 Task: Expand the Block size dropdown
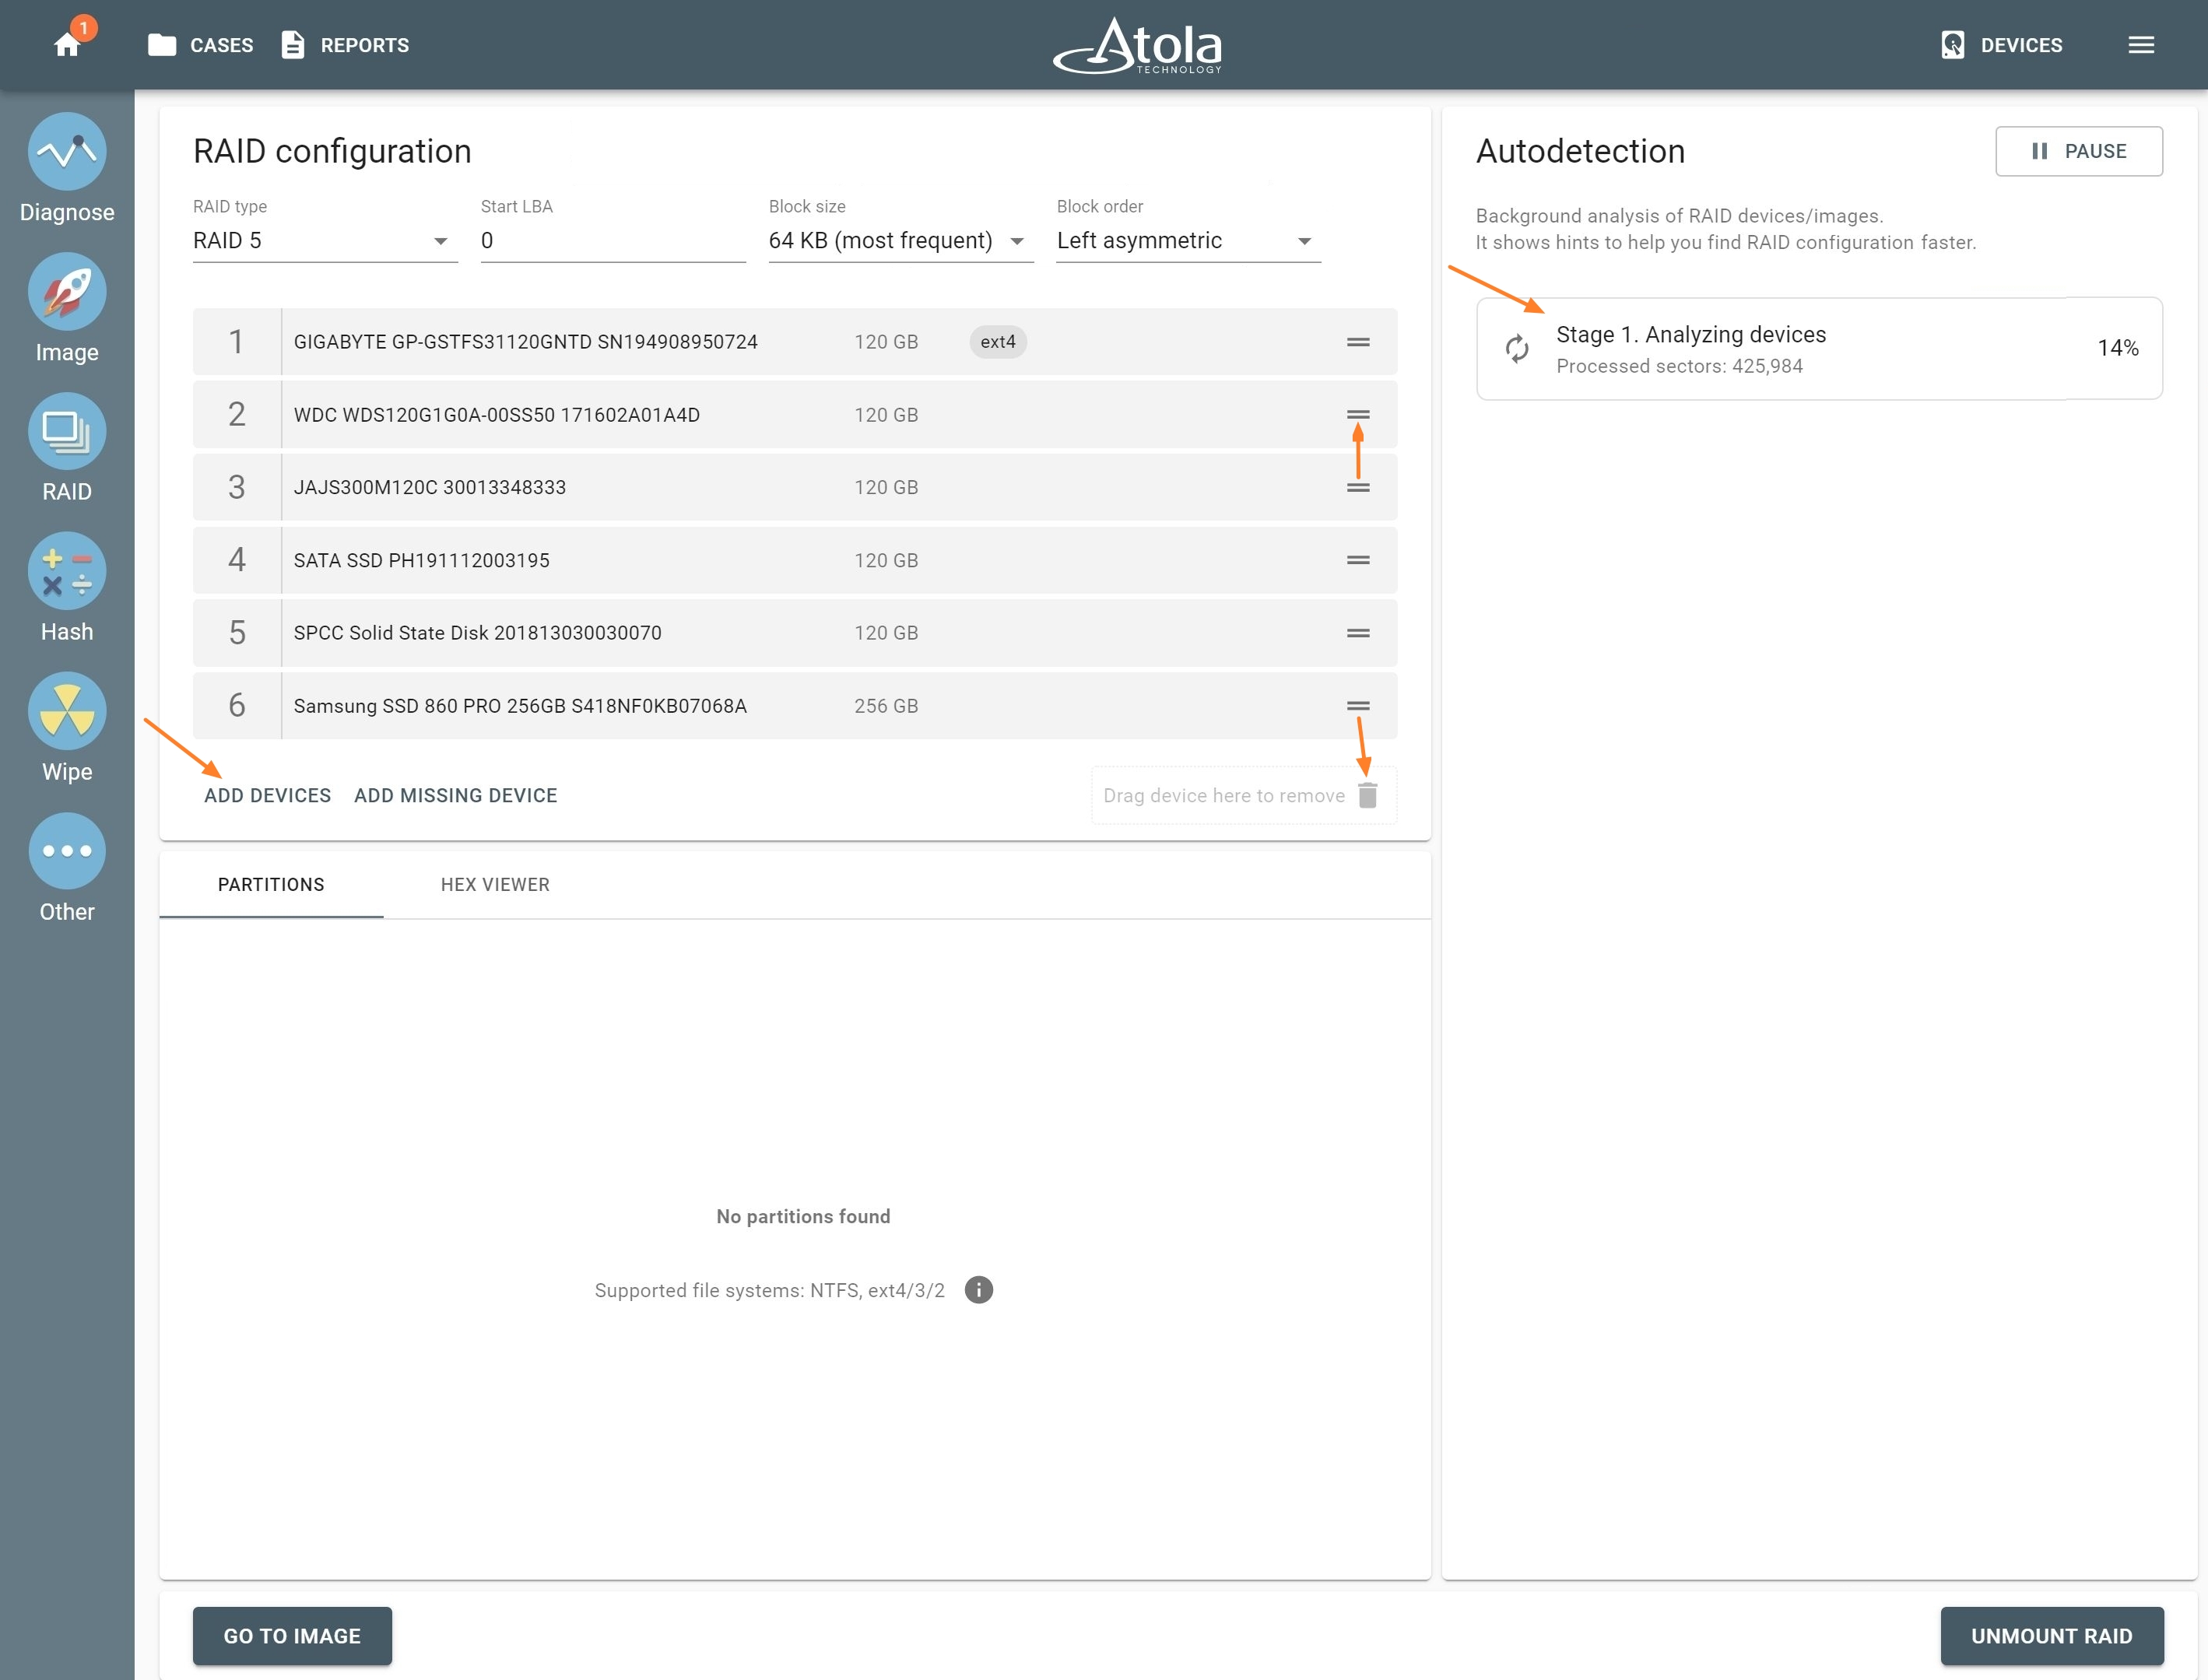tap(901, 241)
